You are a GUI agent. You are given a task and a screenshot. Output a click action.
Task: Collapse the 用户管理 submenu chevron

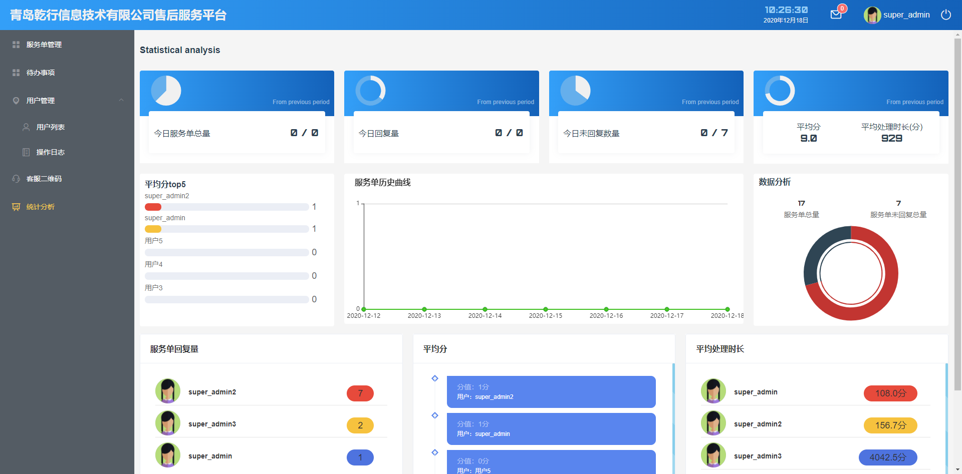[x=121, y=100]
